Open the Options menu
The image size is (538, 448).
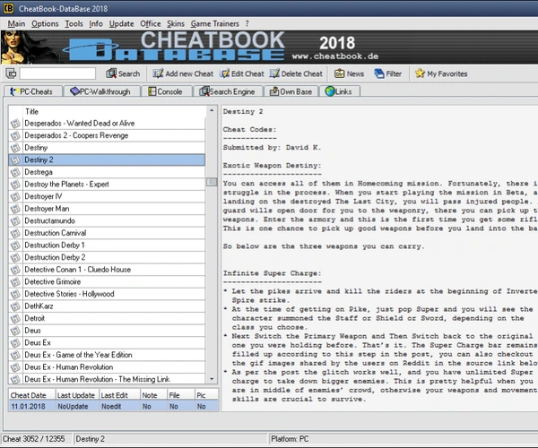(45, 23)
